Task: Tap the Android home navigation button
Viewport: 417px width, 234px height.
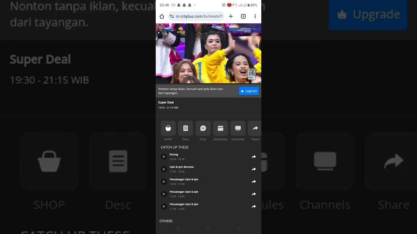Action: point(208,229)
